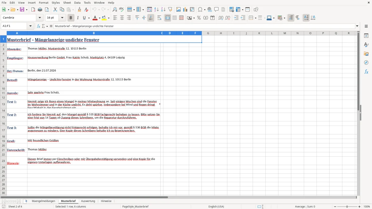Click the Sheet 2 of 4 status indicator
Screen dimensions: 372x209
tap(15, 207)
